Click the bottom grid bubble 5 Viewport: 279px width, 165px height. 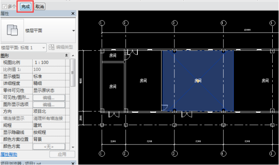(272, 153)
